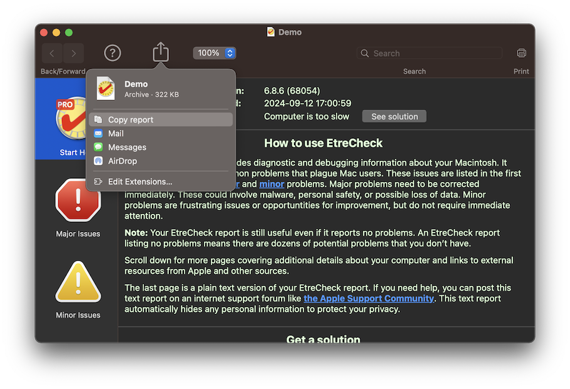This screenshot has height=389, width=570.
Task: Go back with the left arrow button
Action: [x=53, y=53]
